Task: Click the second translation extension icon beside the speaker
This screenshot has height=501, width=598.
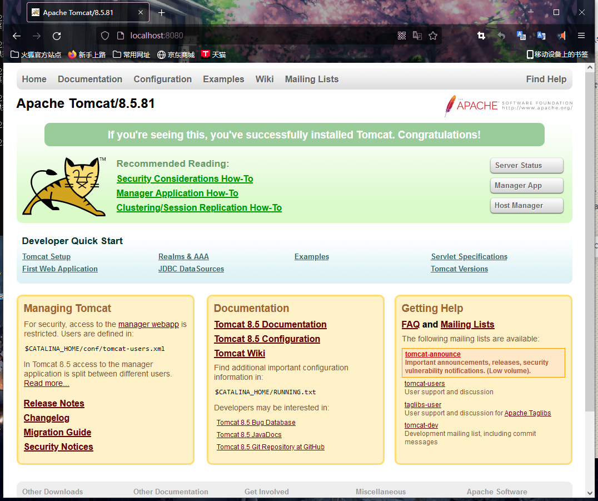Action: 541,36
